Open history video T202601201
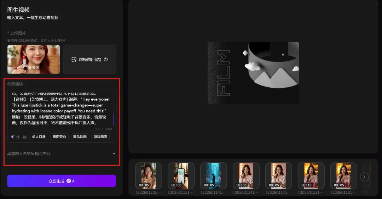382x199 pixels. 148,176
